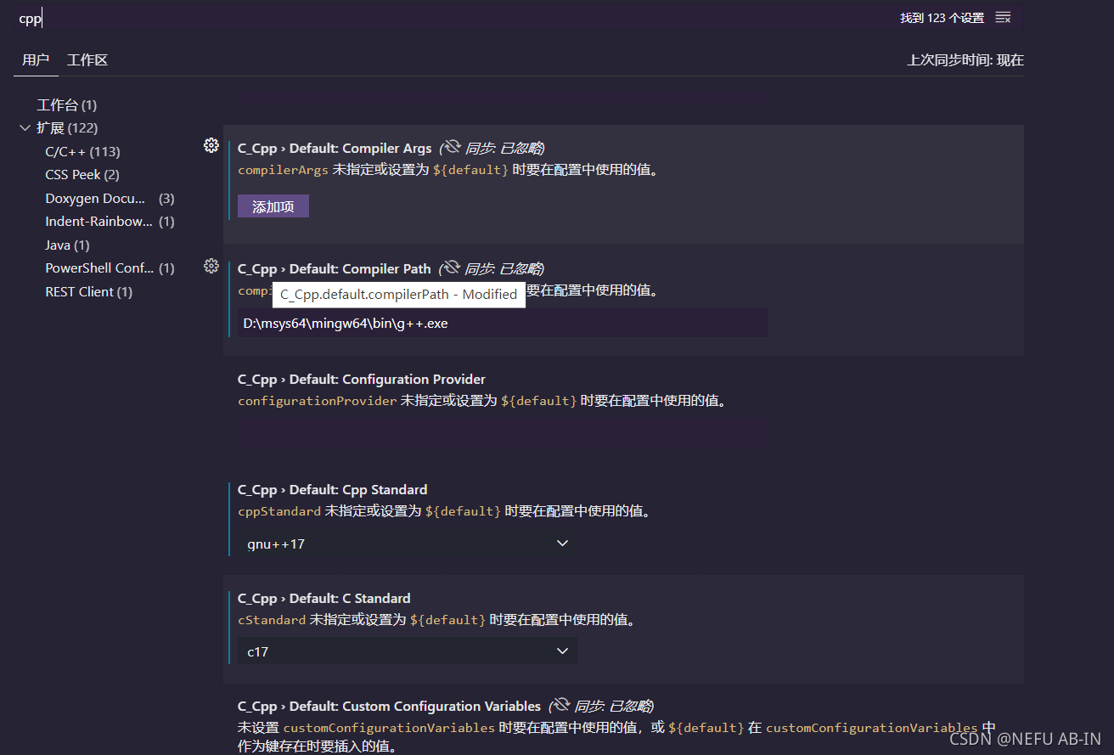Select CSS Peek (2) in the sidebar
Screen dimensions: 1114x755
(82, 174)
